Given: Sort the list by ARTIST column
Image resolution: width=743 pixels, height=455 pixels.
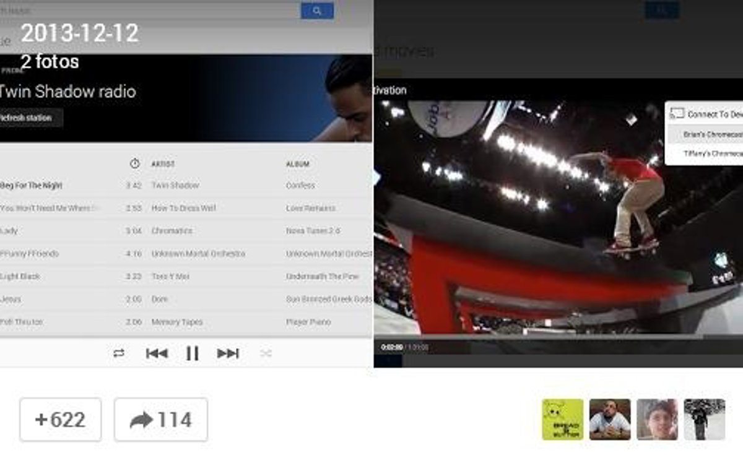Looking at the screenshot, I should tap(163, 164).
